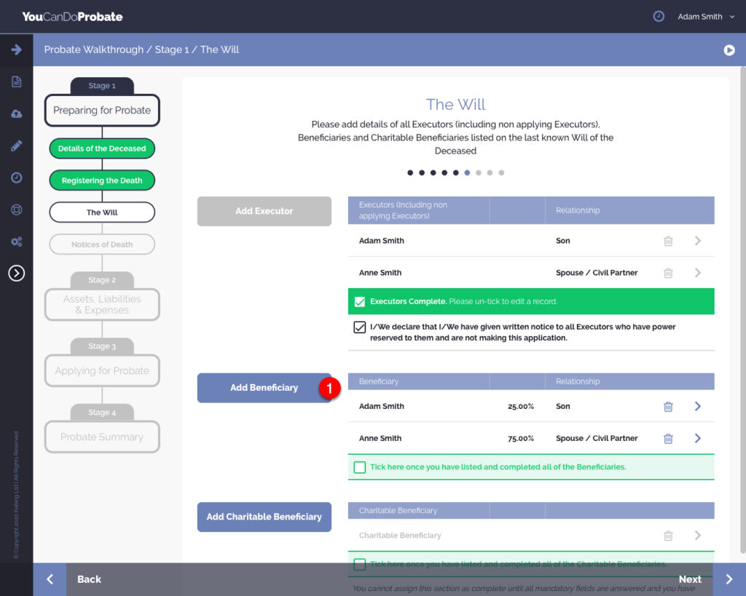Delete beneficiary Adam Smith using trash icon
746x596 pixels.
point(668,407)
